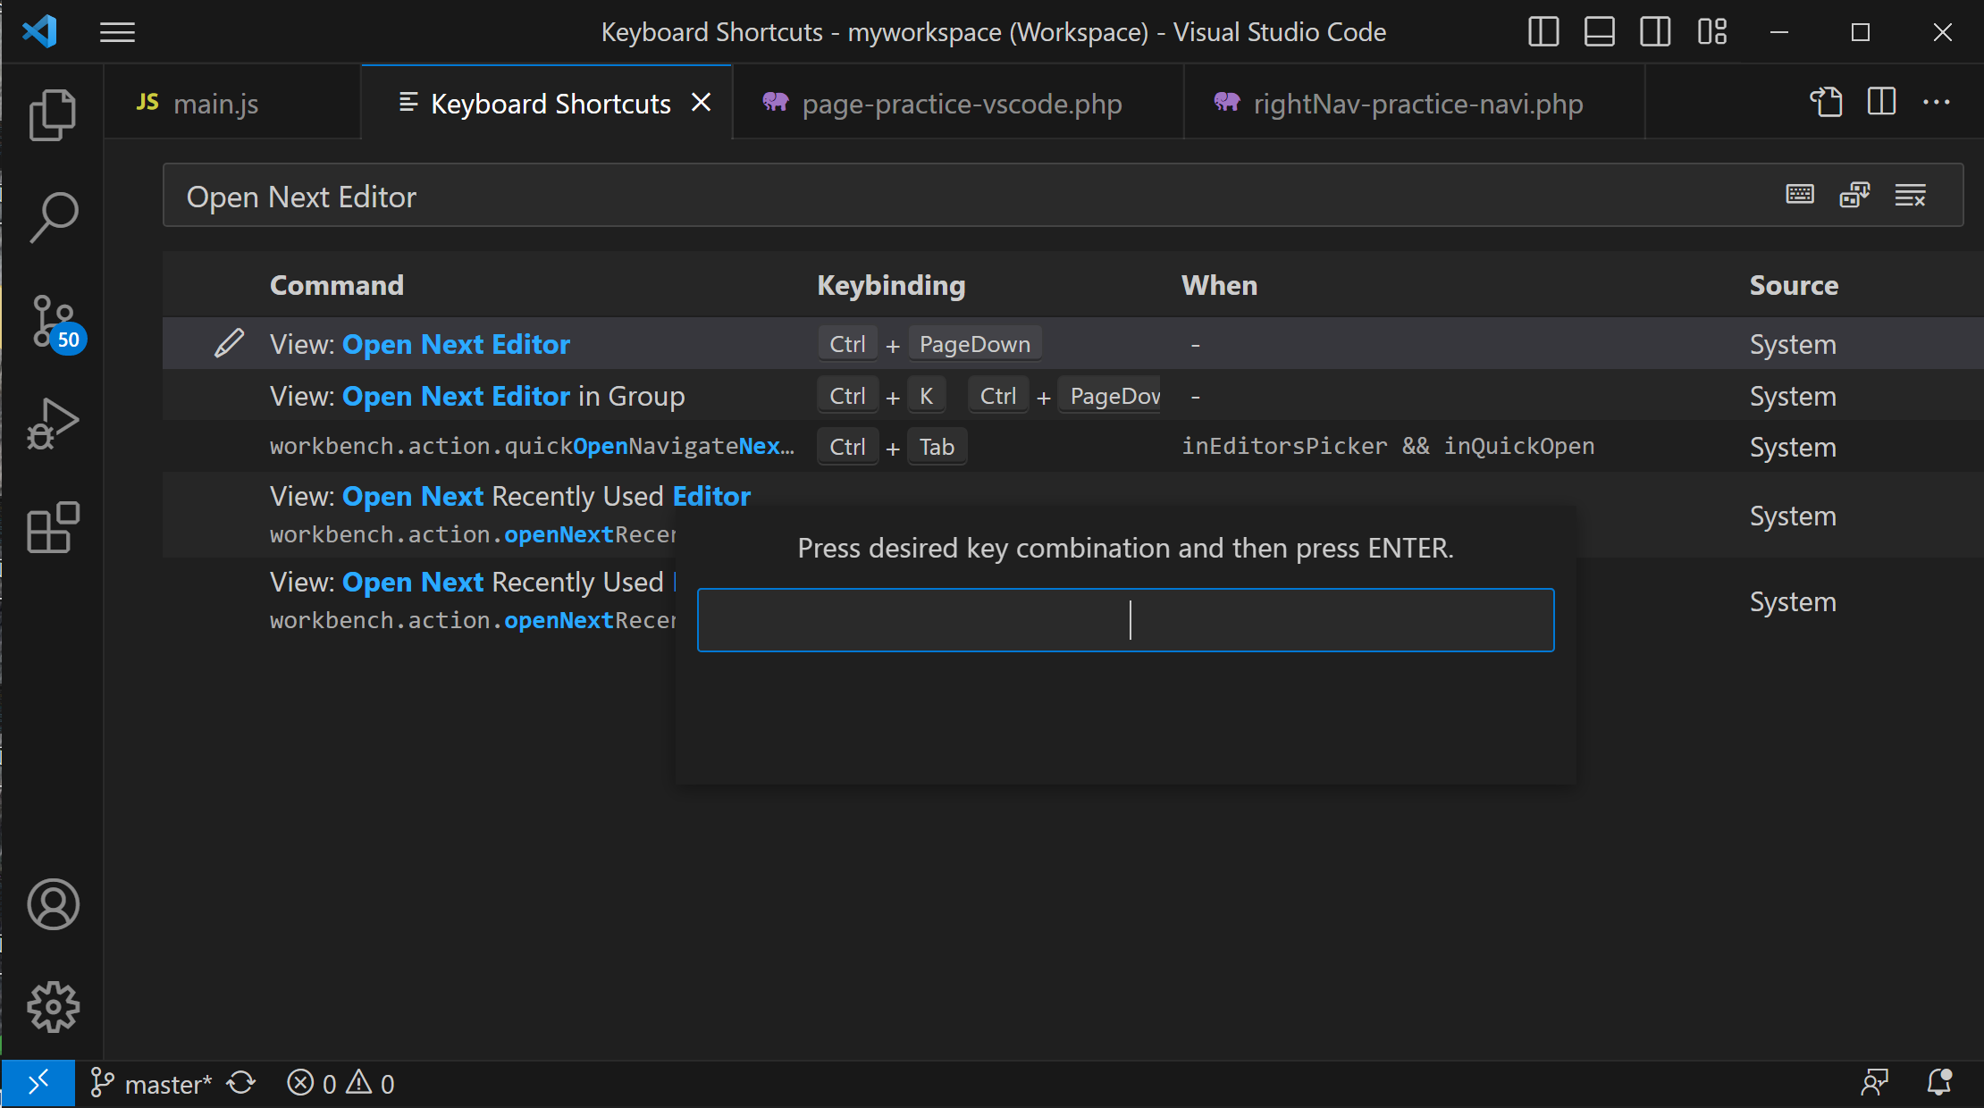The width and height of the screenshot is (1984, 1108).
Task: Open Keyboard Shortcuts JSON file icon
Action: coord(1826,102)
